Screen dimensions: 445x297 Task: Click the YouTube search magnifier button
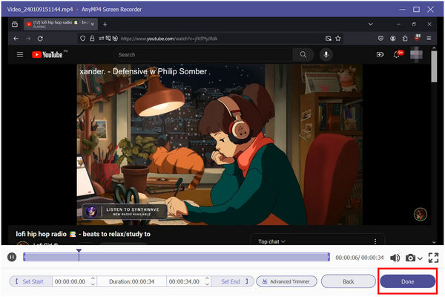pos(303,54)
